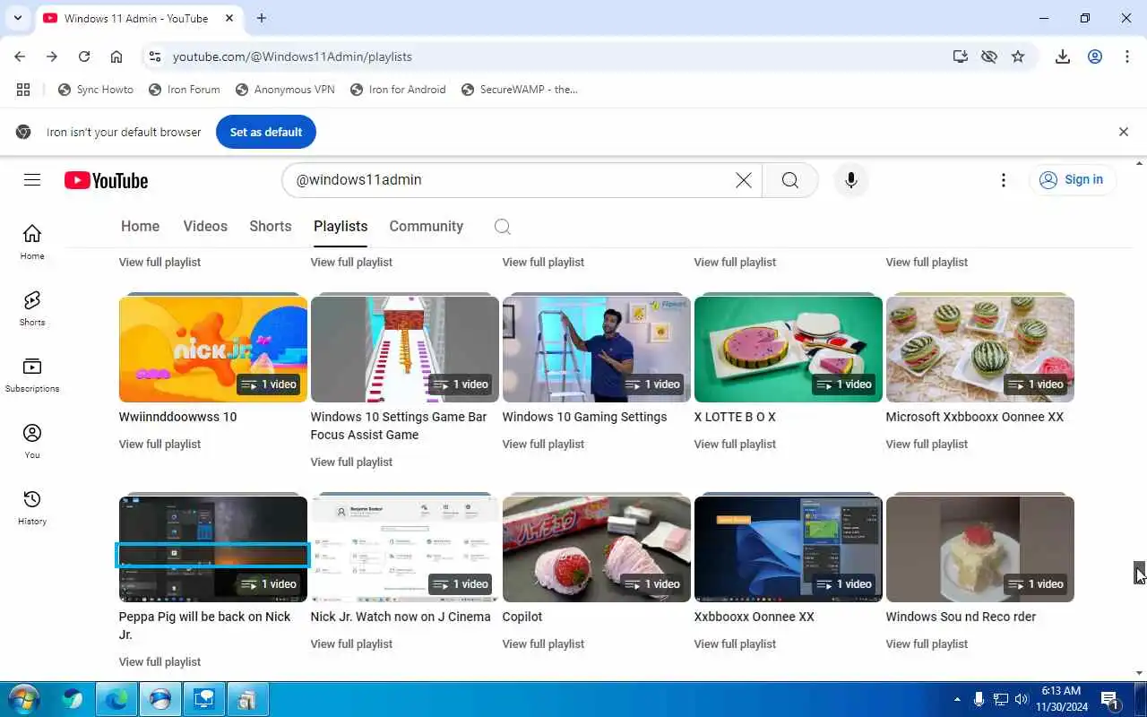Click the Microsoft Xxbbooxx Oonnee XX title
This screenshot has width=1147, height=717.
(975, 417)
